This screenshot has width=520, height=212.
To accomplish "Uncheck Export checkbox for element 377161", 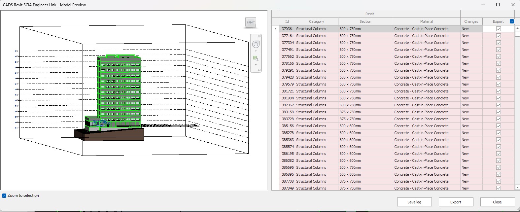I will pyautogui.click(x=499, y=36).
